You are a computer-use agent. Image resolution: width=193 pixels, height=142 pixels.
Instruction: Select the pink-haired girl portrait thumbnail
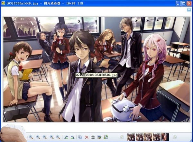(165, 137)
